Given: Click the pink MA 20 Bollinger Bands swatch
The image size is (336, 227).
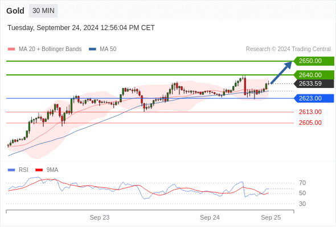Looking at the screenshot, I should click(x=11, y=49).
